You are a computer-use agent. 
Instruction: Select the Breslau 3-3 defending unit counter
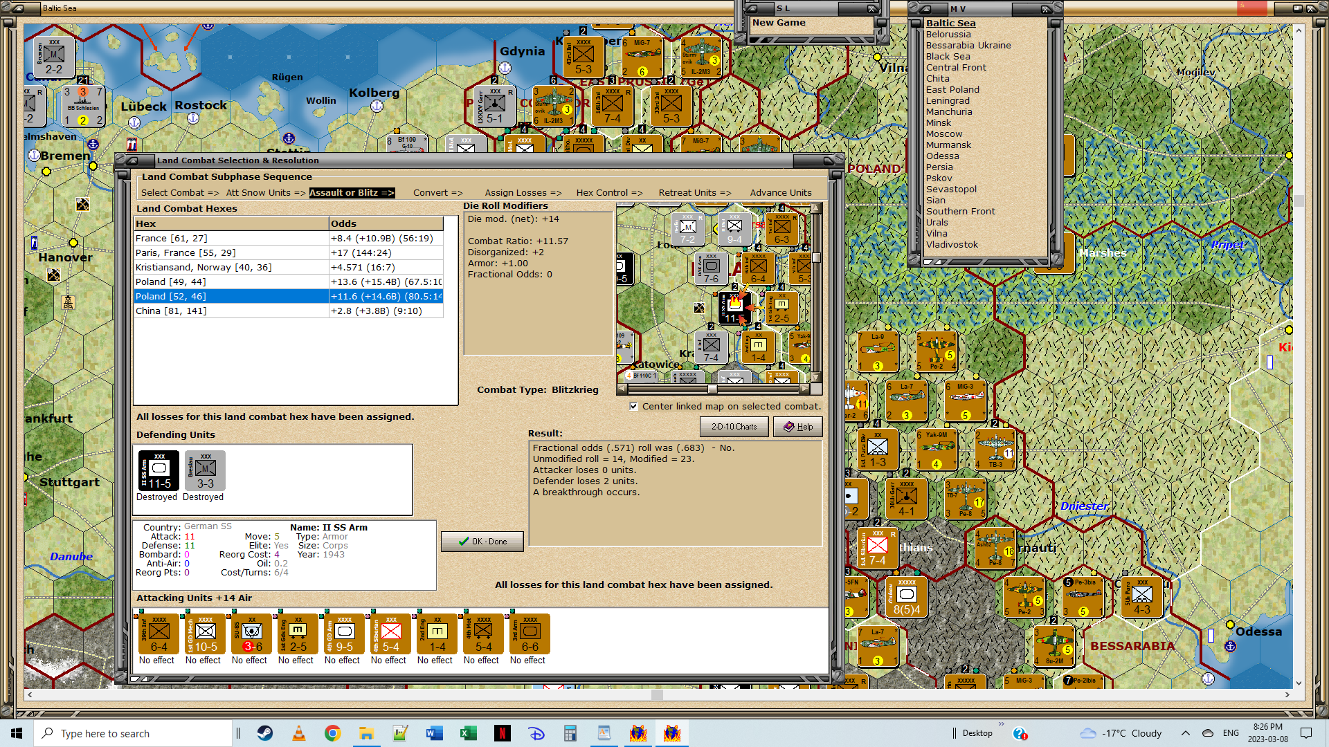205,471
